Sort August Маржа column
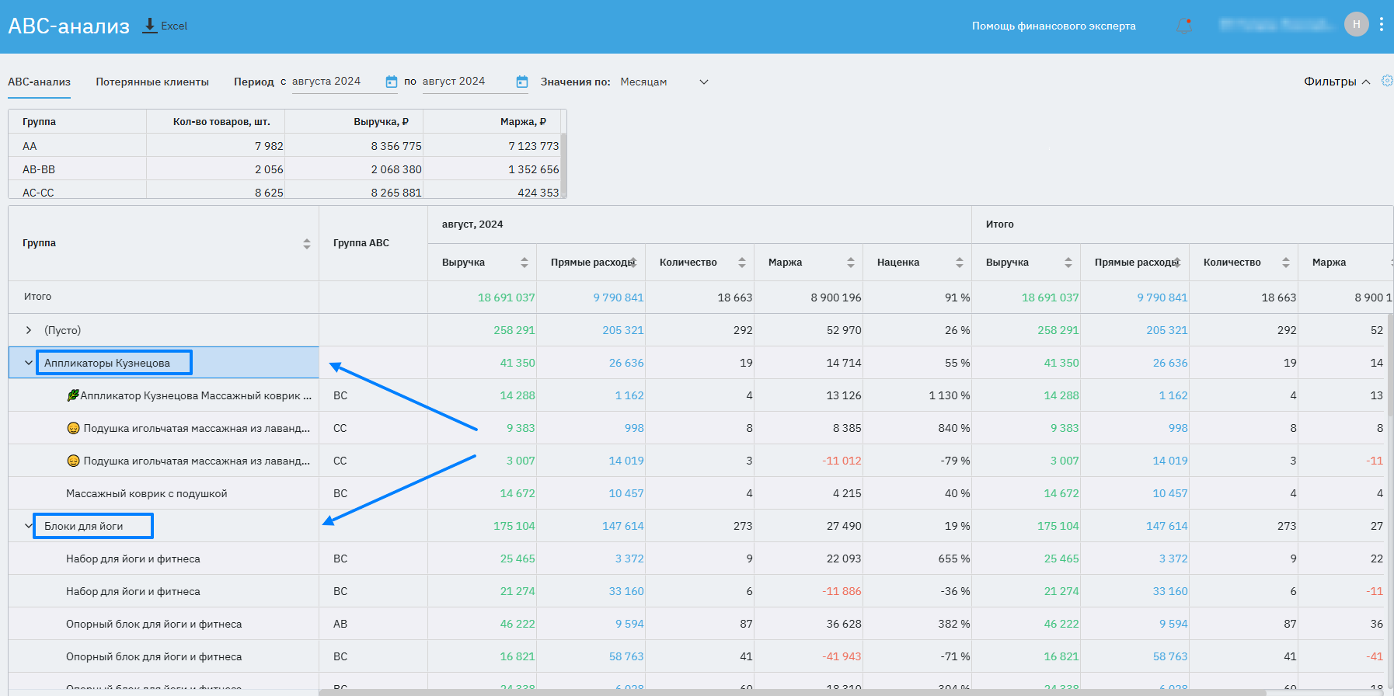 851,263
